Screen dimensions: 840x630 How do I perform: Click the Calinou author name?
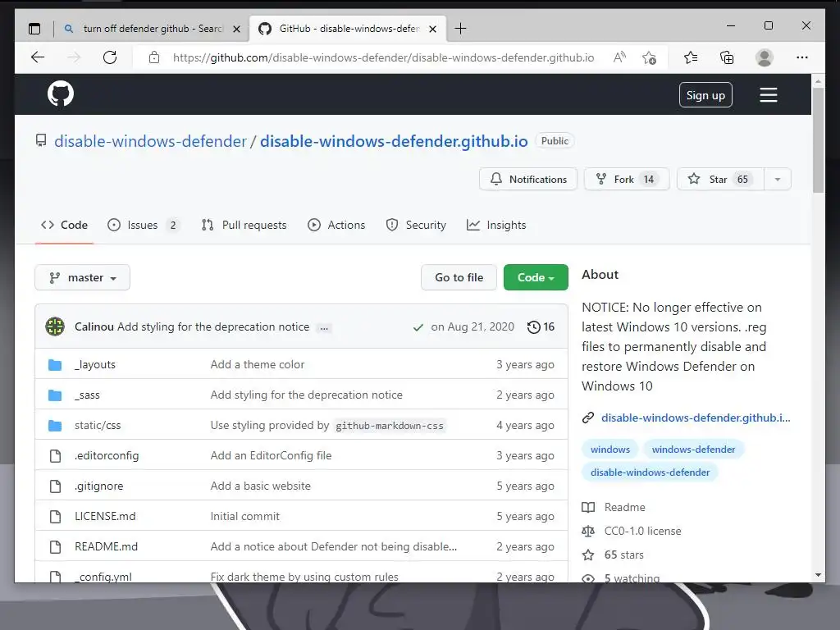click(94, 326)
